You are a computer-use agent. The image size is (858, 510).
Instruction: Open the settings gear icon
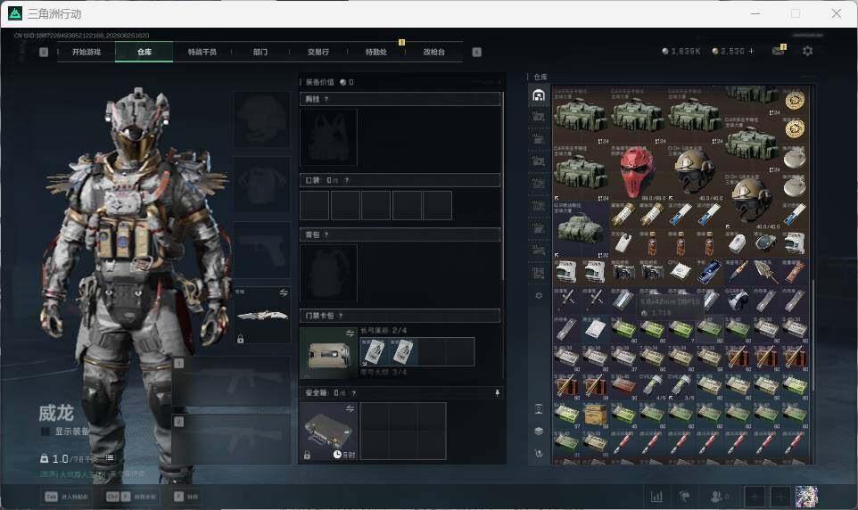coord(807,51)
